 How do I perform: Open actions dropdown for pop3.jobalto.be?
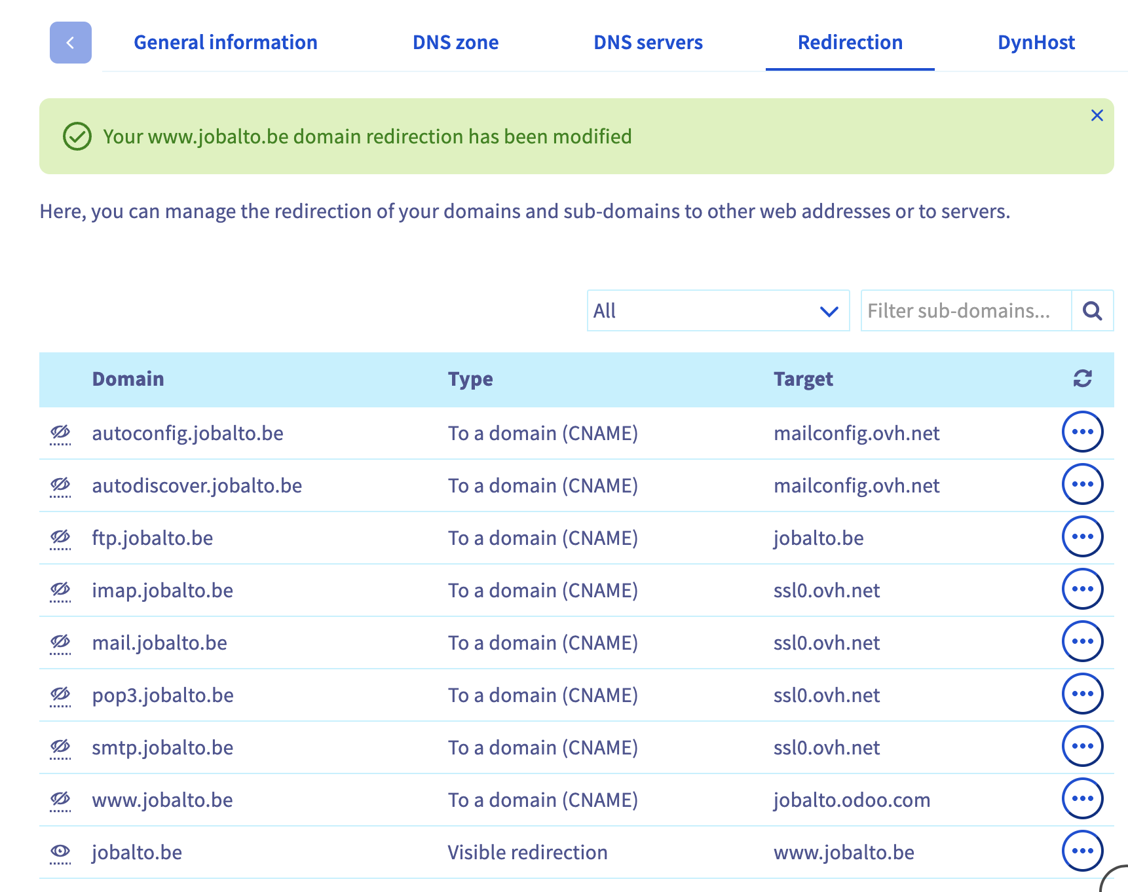tap(1082, 694)
